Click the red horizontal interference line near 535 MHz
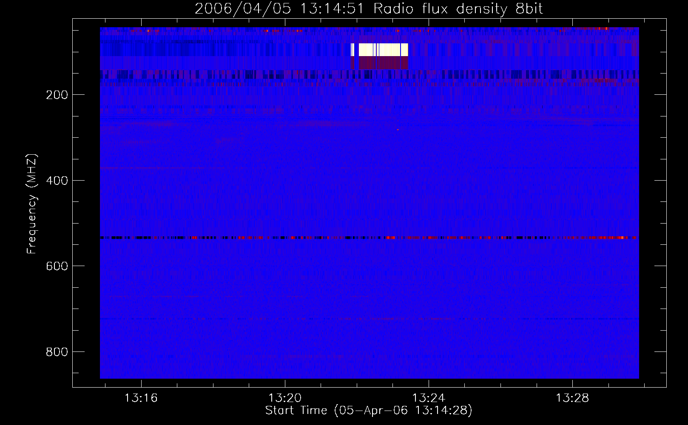Viewport: 688px width, 425px height. tap(369, 238)
